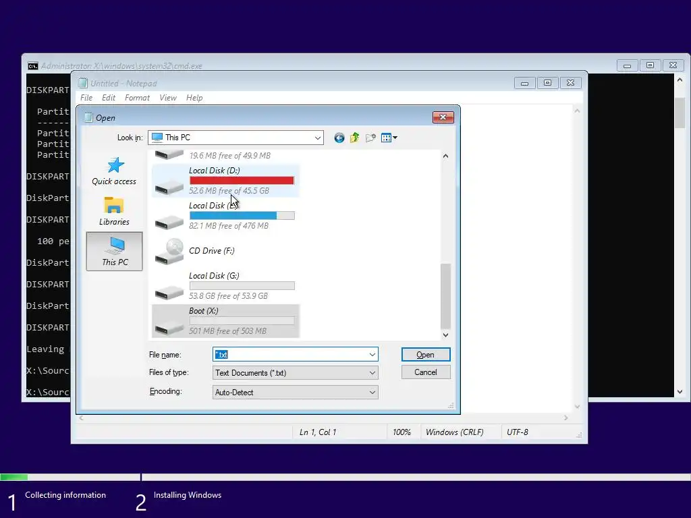
Task: Select the CD Drive (F:) icon
Action: [169, 252]
